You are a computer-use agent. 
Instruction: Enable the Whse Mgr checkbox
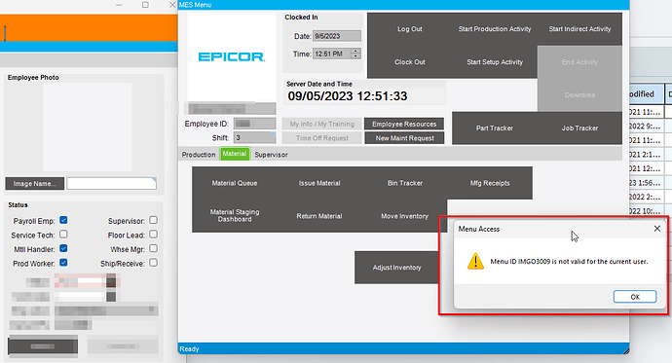pyautogui.click(x=154, y=248)
